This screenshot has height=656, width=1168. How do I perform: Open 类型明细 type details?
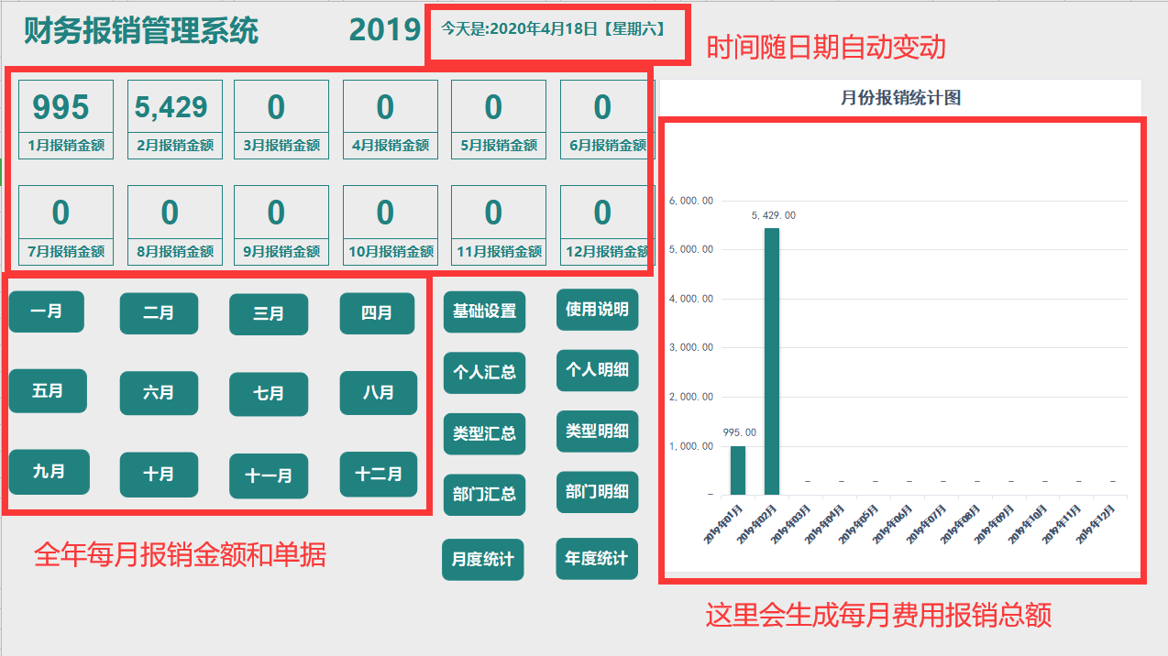click(596, 432)
